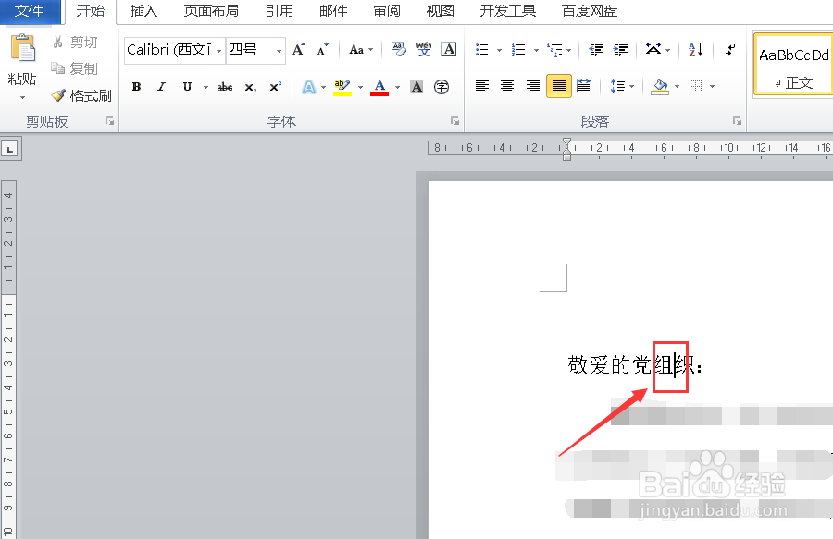Enable italic formatting

coord(160,87)
